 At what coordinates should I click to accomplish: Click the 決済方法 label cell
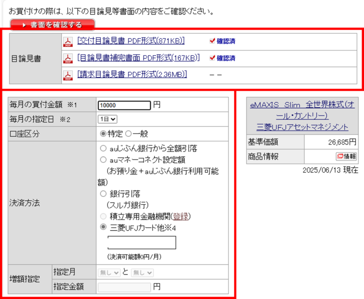(52, 203)
